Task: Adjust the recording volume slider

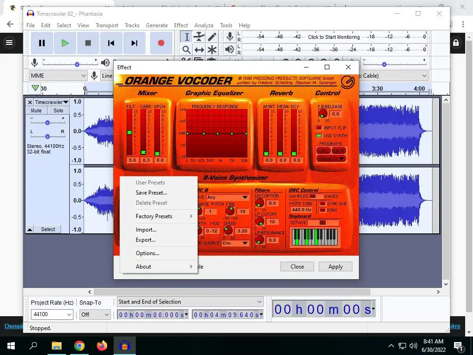Action: [x=70, y=64]
